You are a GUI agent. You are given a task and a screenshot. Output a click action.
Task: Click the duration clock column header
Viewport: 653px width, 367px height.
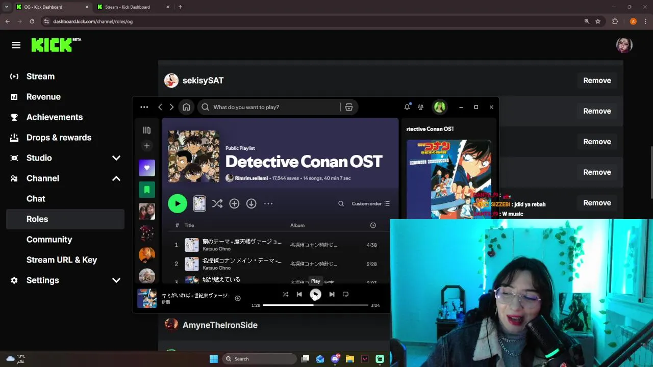[373, 225]
